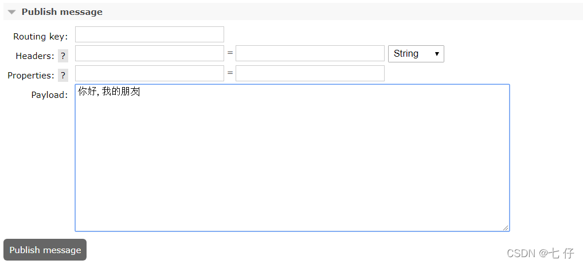The image size is (583, 264).
Task: Collapse the Publish message section triangle
Action: click(x=11, y=12)
